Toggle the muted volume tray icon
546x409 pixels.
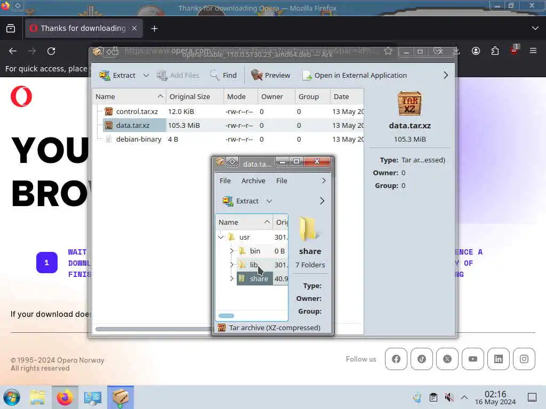click(x=449, y=397)
